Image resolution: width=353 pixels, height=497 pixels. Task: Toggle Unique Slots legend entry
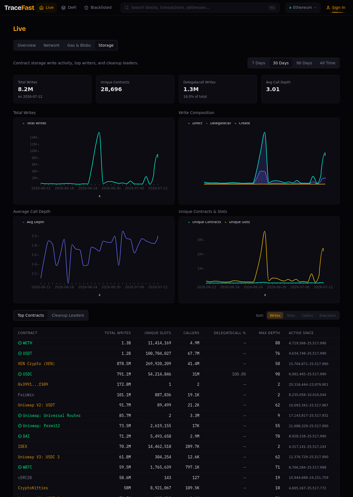[237, 222]
